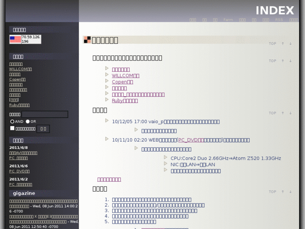This screenshot has width=305, height=229.
Task: Click the down arrow in the heading above the numbered list
Action: (290, 192)
